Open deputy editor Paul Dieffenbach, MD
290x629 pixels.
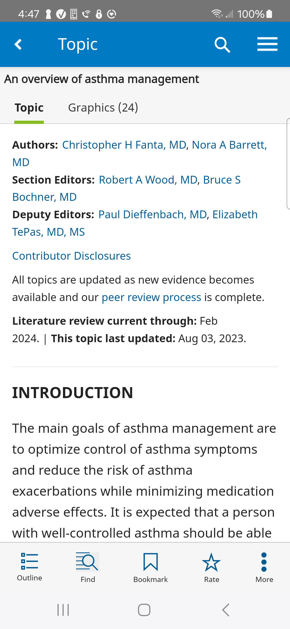[153, 215]
